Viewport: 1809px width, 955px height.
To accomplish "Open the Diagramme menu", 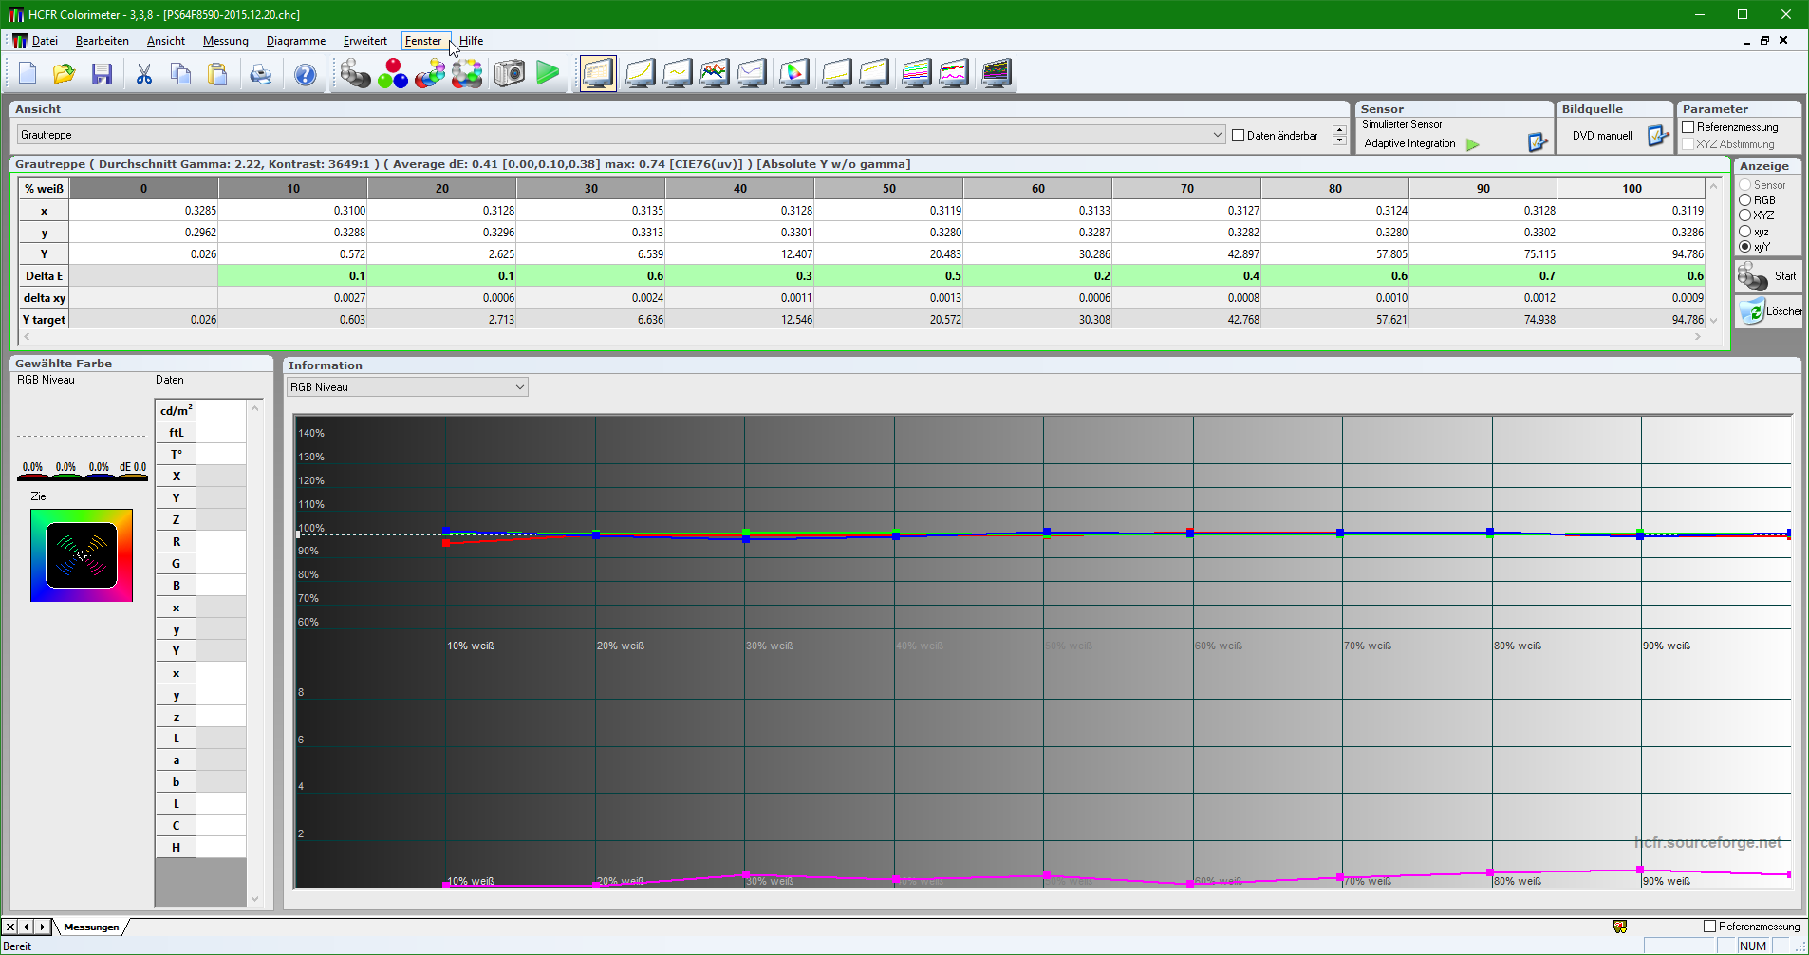I will click(x=295, y=41).
